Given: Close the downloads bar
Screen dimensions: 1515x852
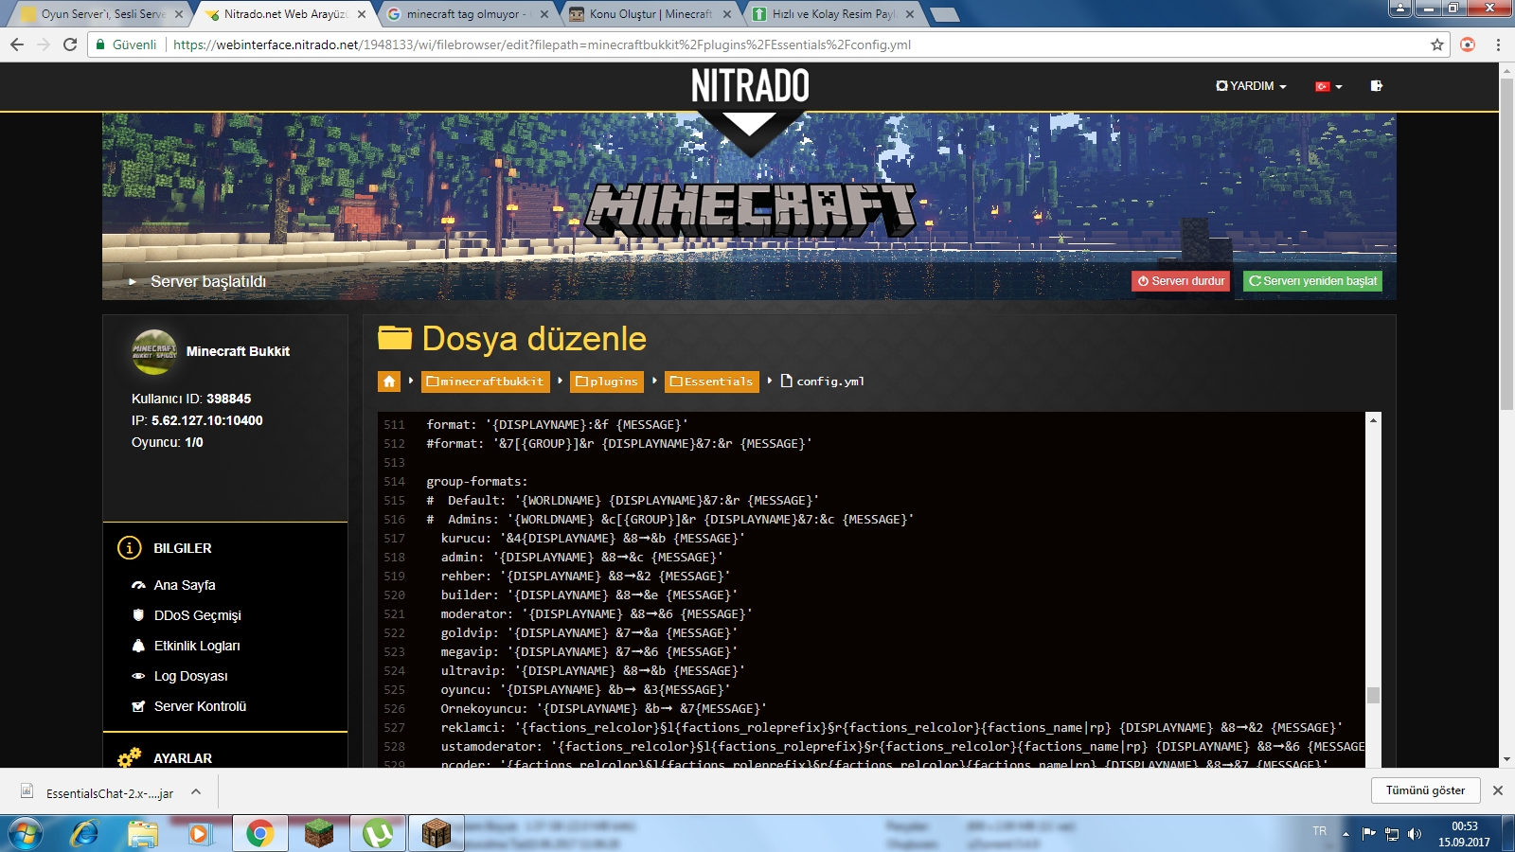Looking at the screenshot, I should click(x=1498, y=790).
